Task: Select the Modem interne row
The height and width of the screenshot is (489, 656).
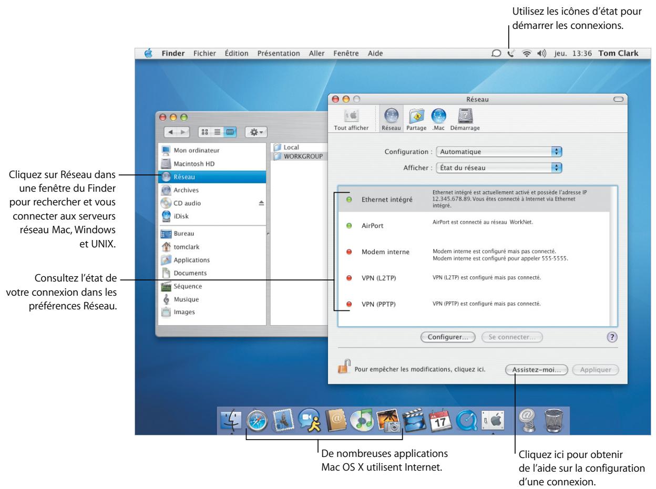Action: point(474,251)
